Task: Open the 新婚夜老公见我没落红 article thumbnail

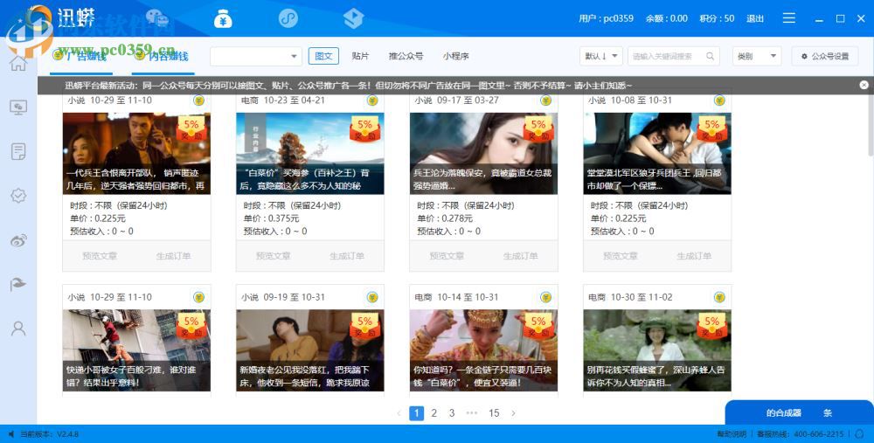Action: tap(310, 350)
